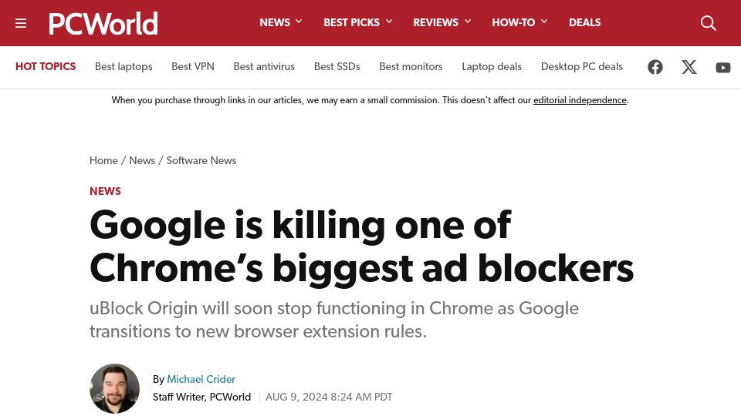Open the NEWS navigation item
The height and width of the screenshot is (416, 741).
click(x=275, y=22)
